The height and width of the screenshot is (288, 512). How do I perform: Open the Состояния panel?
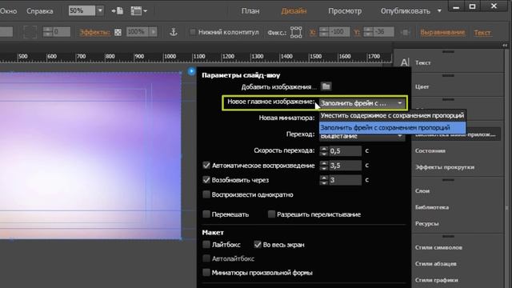click(x=430, y=150)
